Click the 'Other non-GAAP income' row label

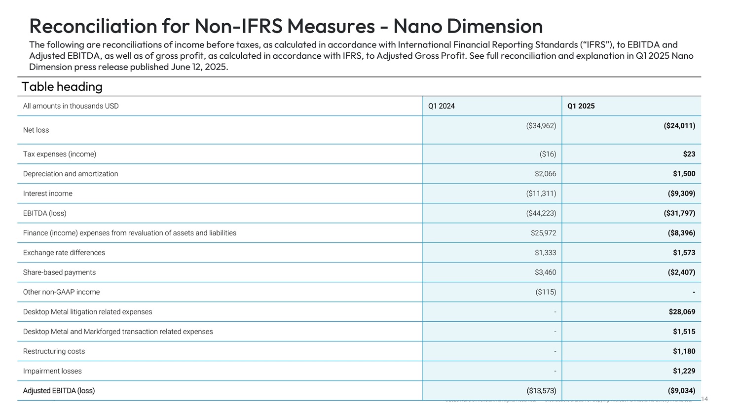62,292
